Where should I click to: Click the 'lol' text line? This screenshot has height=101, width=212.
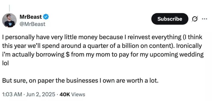click(x=6, y=63)
